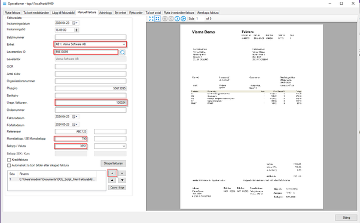Click the Bankgiro input field
The height and width of the screenshot is (223, 360).
point(90,95)
